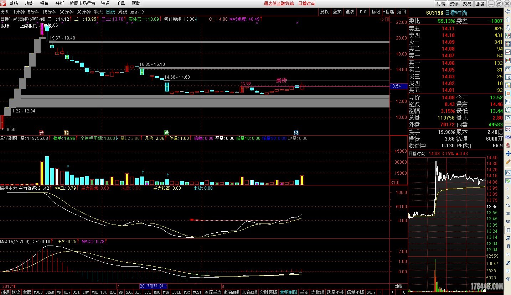Select the MACD indicator tab at bottom

click(38, 292)
